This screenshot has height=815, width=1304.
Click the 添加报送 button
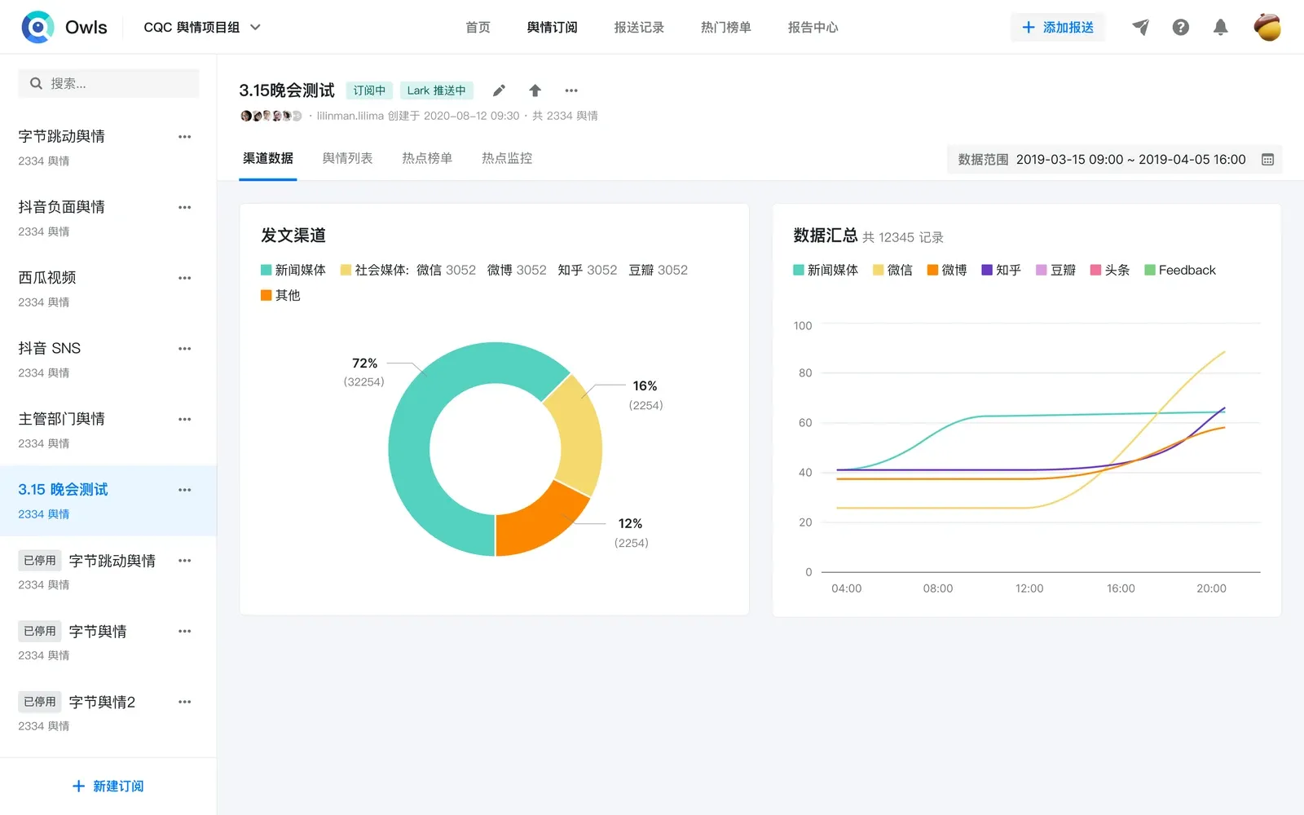(1057, 27)
